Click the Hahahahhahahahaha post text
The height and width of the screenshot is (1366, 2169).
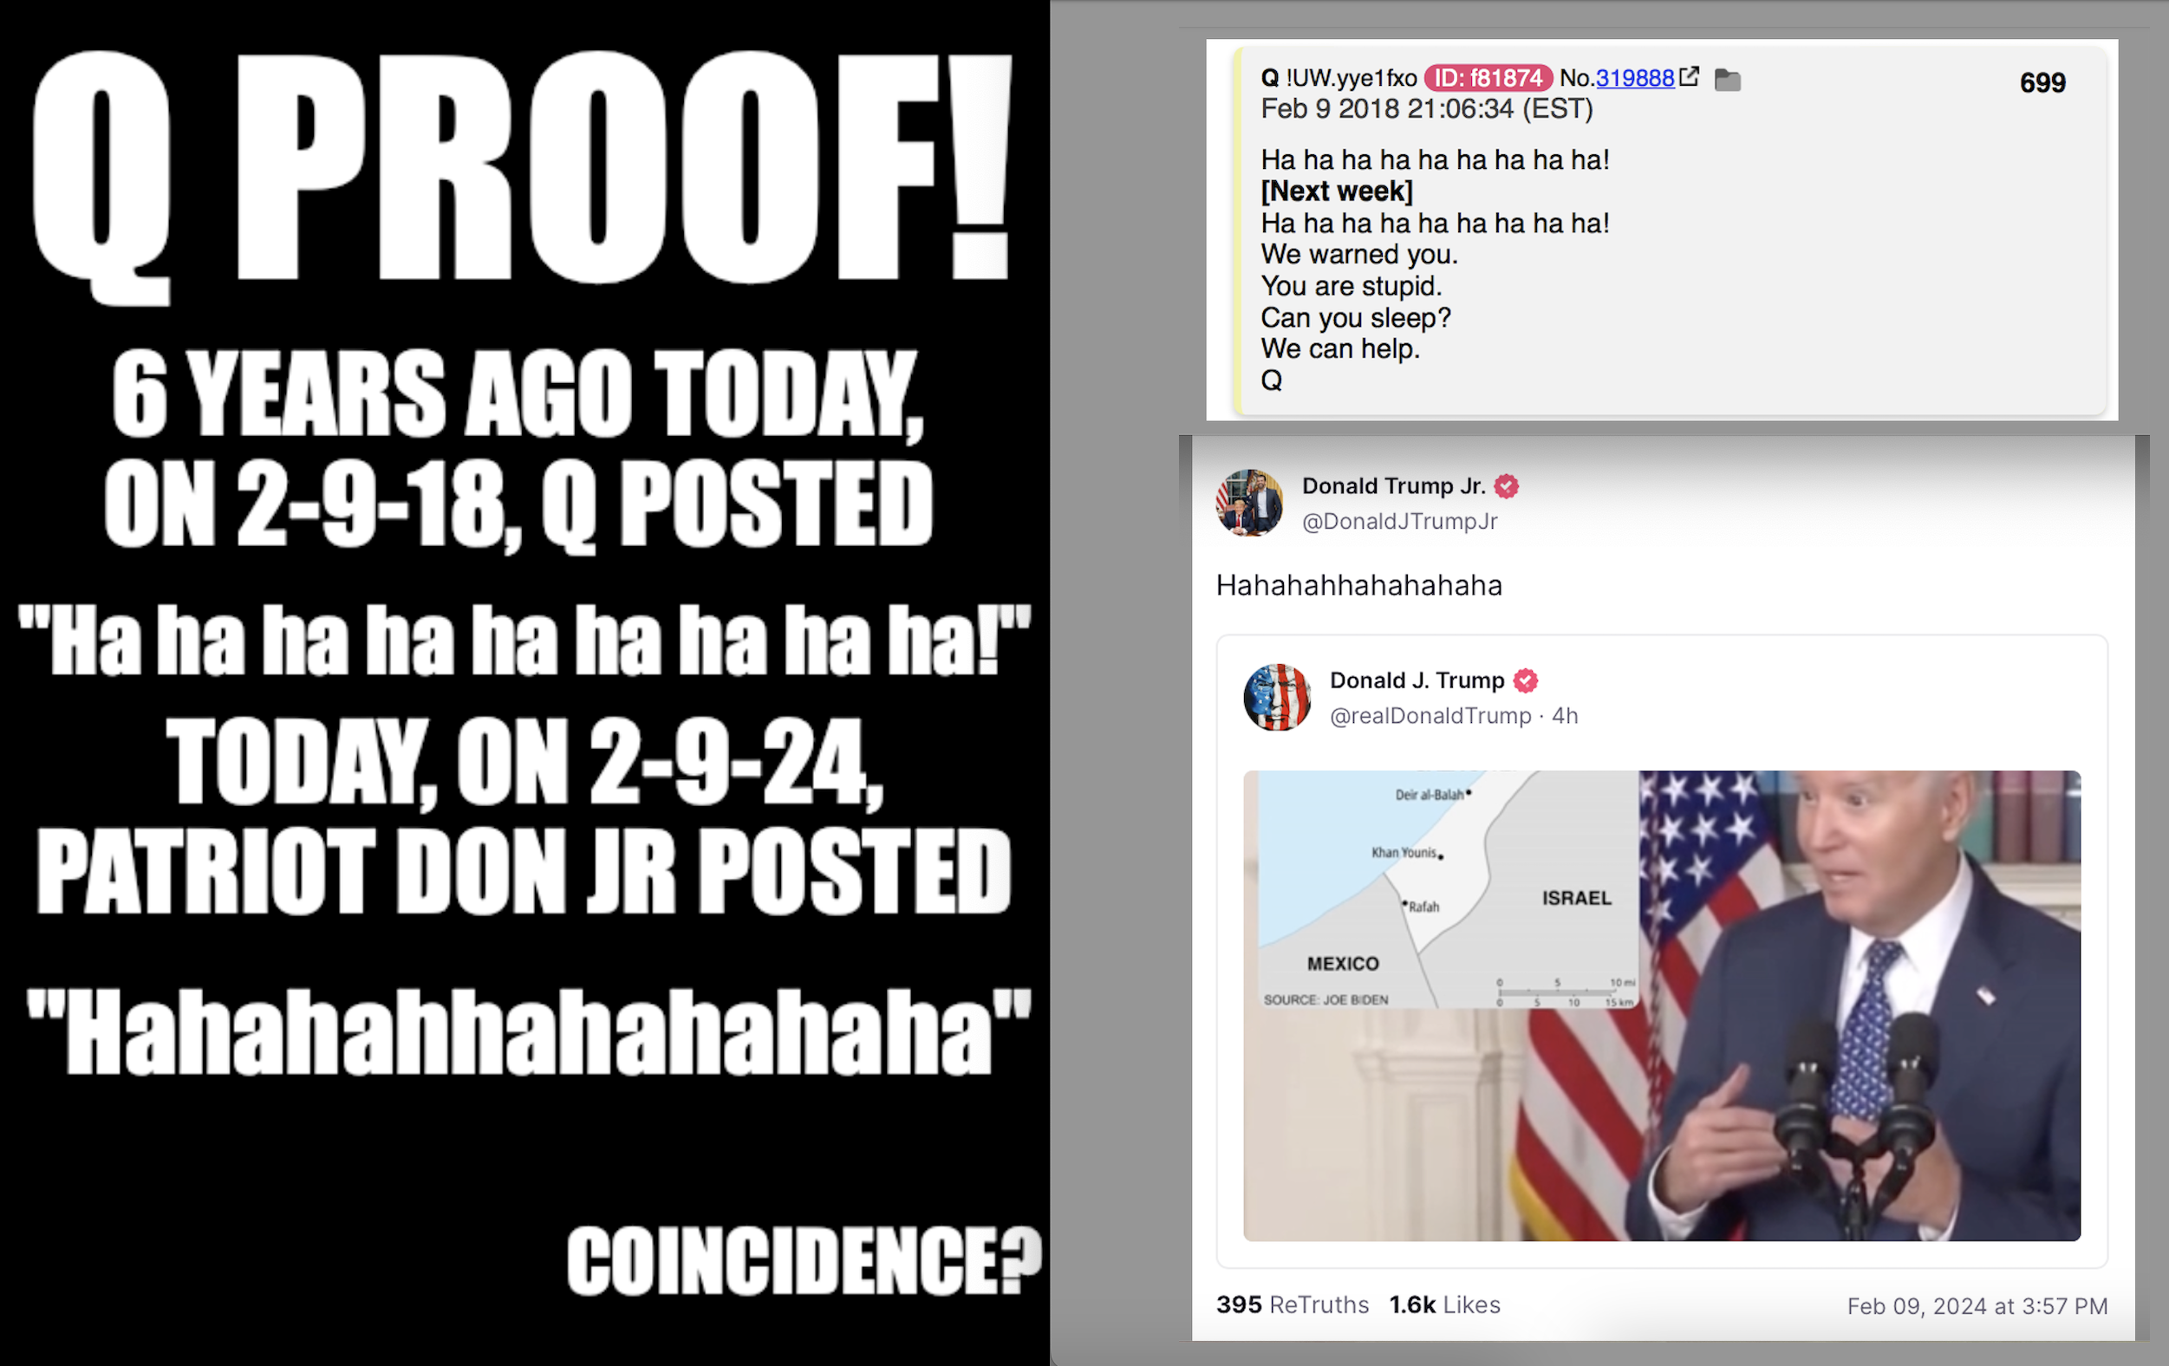click(x=1358, y=585)
